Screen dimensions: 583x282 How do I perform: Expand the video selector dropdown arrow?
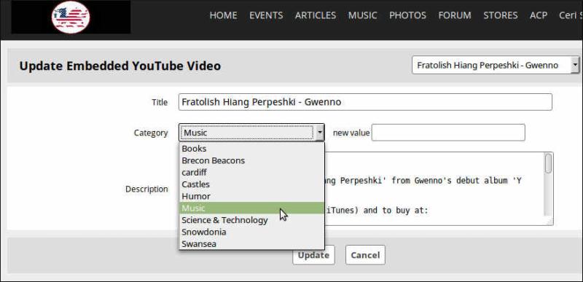575,65
